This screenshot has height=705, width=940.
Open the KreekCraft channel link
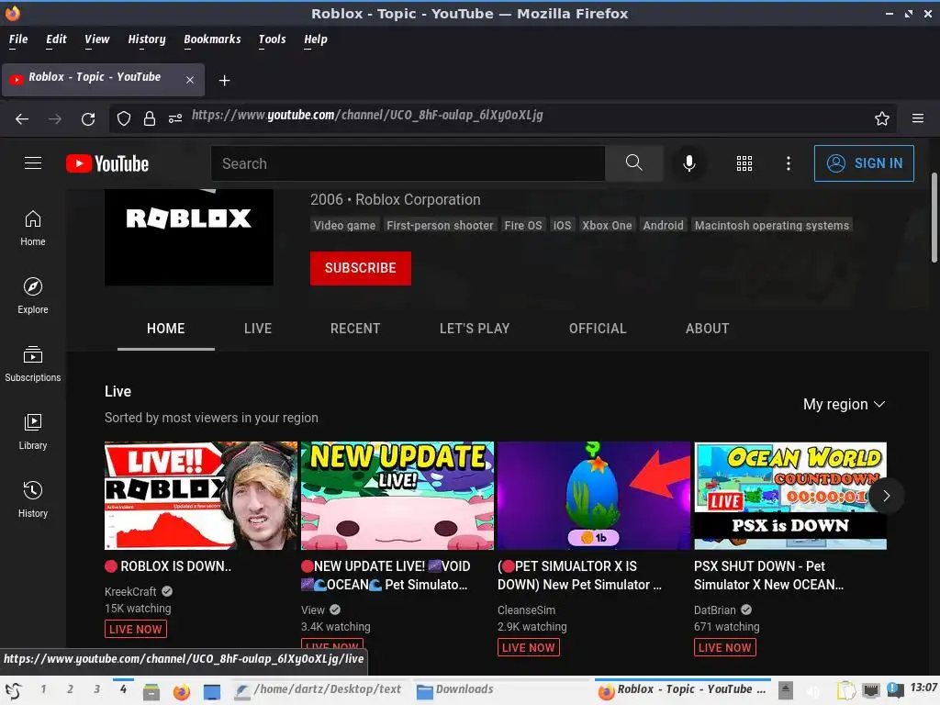[130, 592]
